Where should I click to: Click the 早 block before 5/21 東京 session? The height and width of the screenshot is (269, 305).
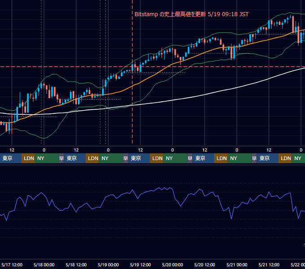point(254,158)
